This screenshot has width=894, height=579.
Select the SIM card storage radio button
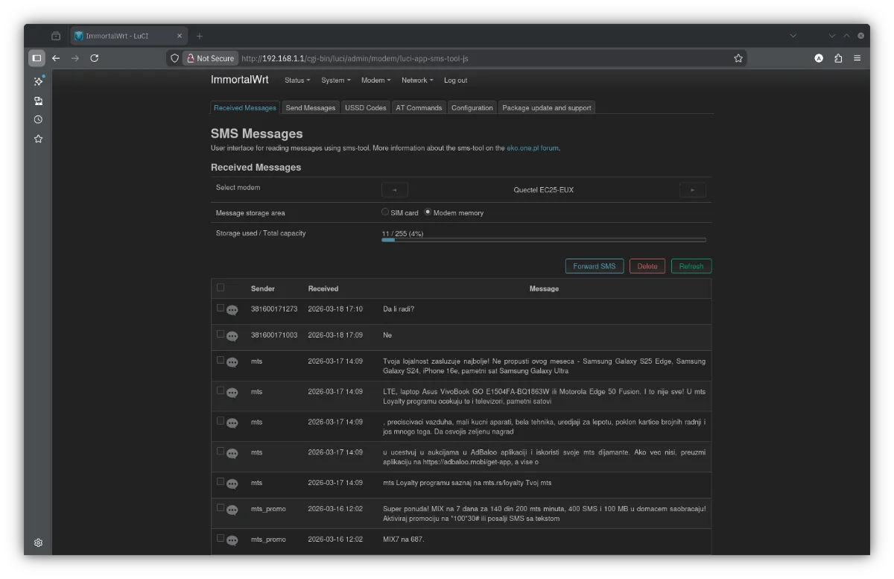coord(385,212)
